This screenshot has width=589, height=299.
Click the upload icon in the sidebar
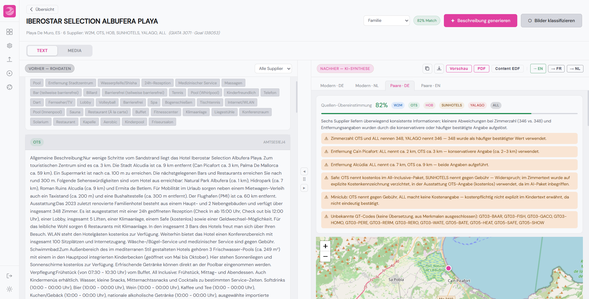pyautogui.click(x=9, y=59)
